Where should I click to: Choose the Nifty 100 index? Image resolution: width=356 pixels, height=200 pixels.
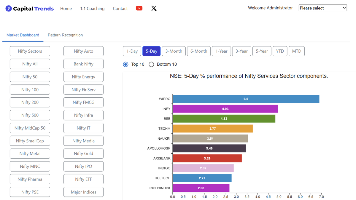tap(30, 90)
